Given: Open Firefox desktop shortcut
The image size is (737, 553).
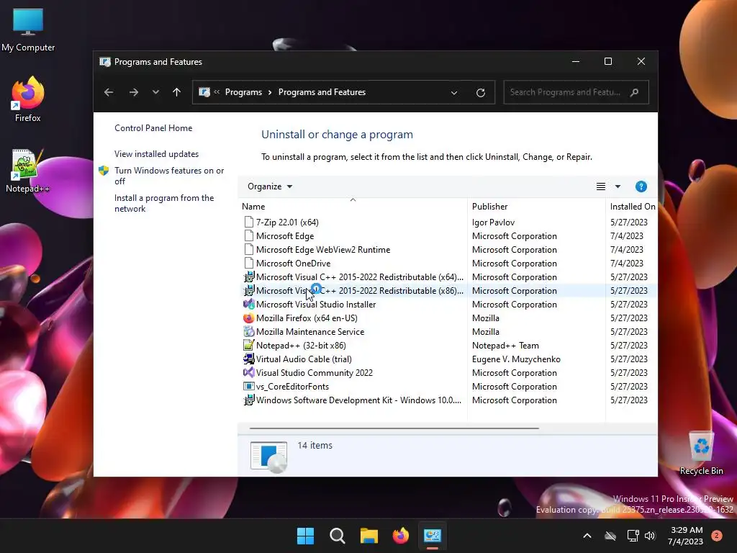Looking at the screenshot, I should pyautogui.click(x=28, y=99).
